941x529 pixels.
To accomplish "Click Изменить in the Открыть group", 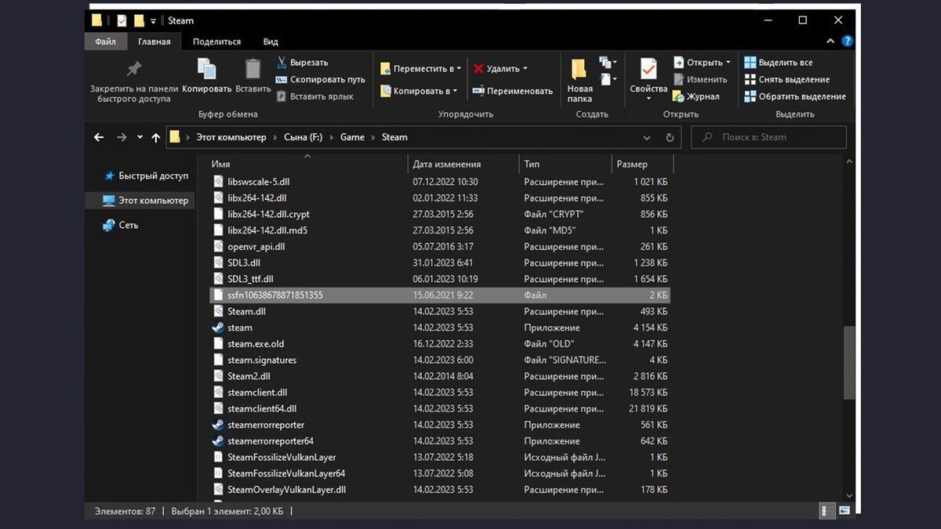I will pyautogui.click(x=700, y=80).
